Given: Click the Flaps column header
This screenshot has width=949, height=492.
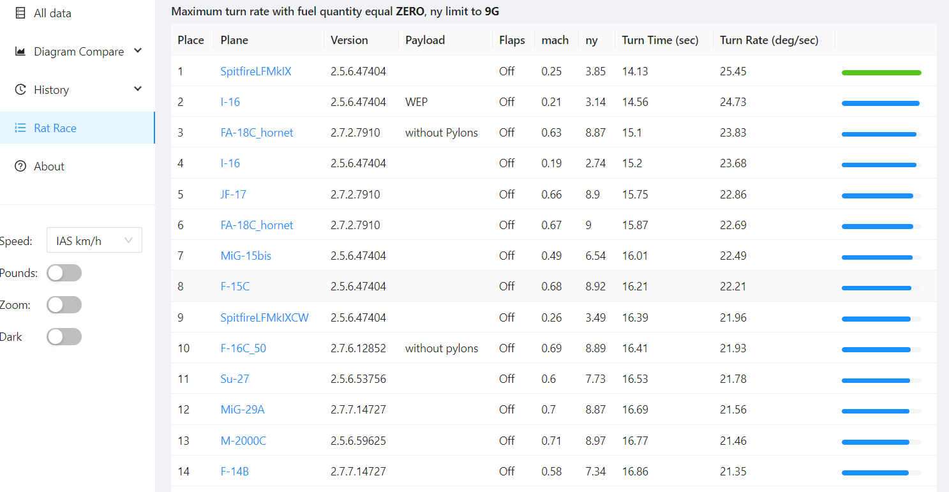Looking at the screenshot, I should (512, 40).
